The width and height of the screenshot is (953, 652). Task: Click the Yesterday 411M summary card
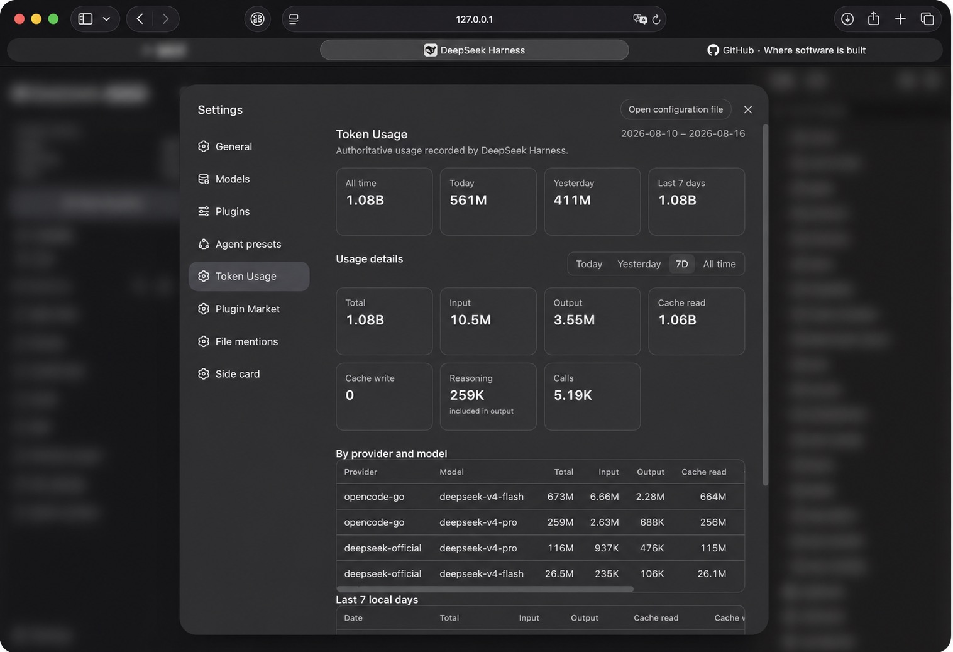pos(592,201)
